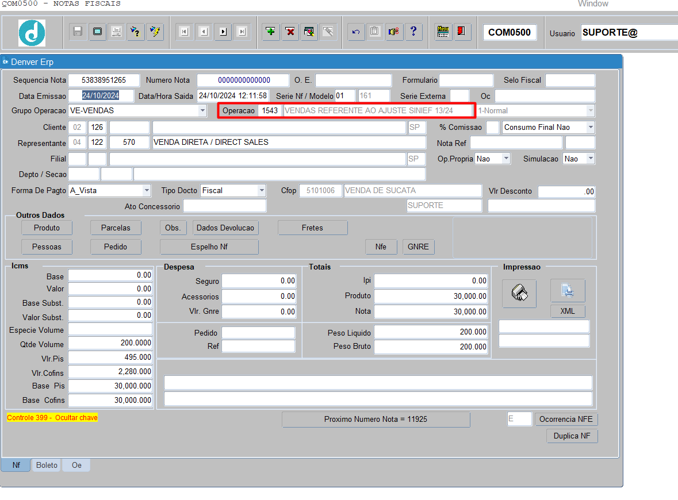This screenshot has height=500, width=678.
Task: Click the printer toolbar icon
Action: 116,32
